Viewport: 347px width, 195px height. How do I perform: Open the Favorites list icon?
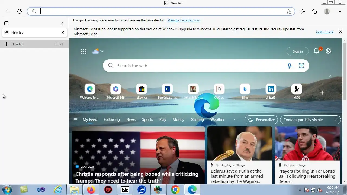tap(303, 11)
